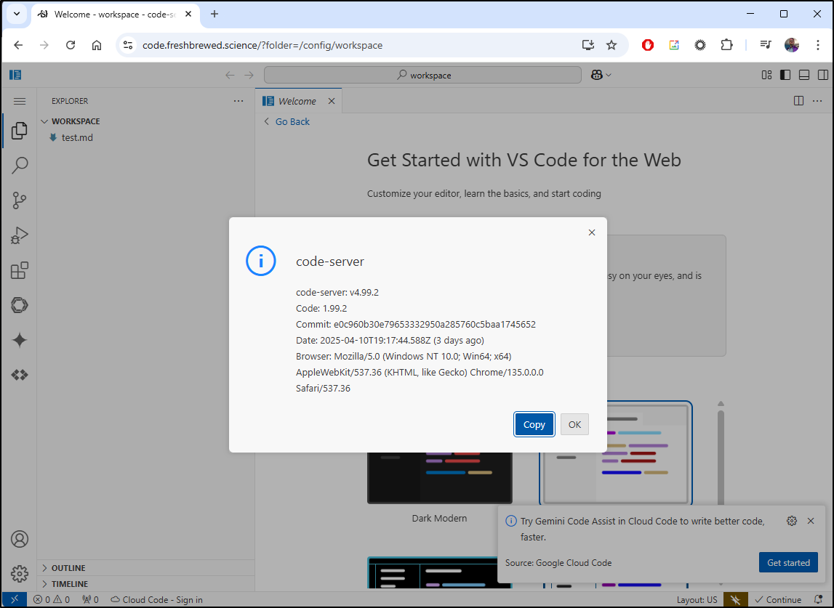Open Cloud Code hexagon icon in activity bar
The height and width of the screenshot is (608, 834).
[x=19, y=305]
